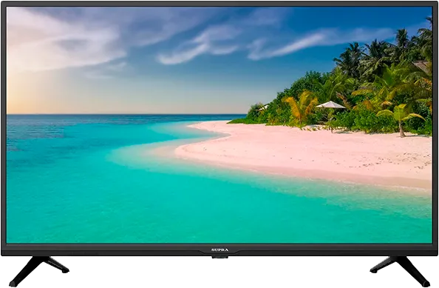The width and height of the screenshot is (439, 288).
Task: Select the right TV stand leg
Action: 400,271
